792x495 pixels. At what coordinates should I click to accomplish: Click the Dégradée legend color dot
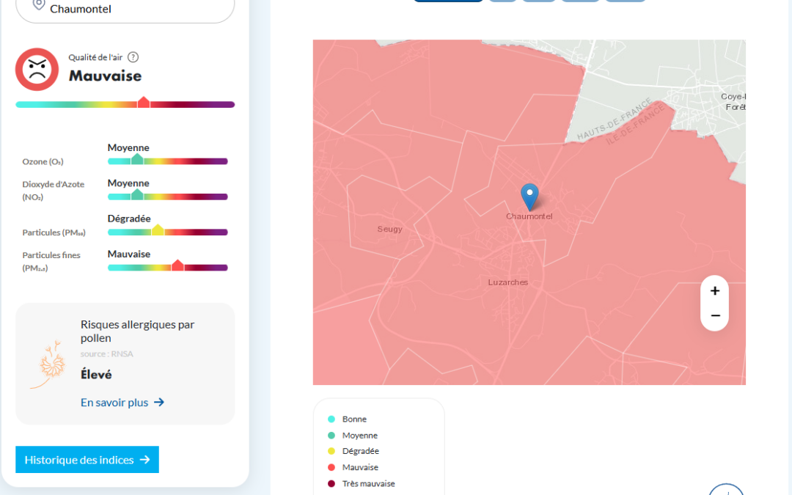(331, 451)
